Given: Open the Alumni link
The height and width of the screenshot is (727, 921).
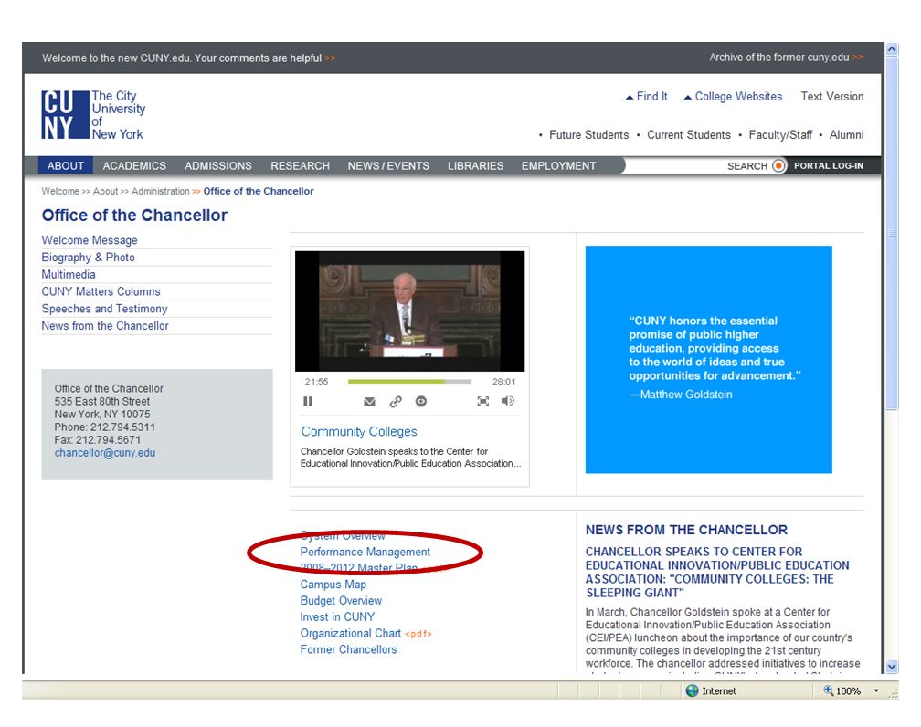Looking at the screenshot, I should (x=846, y=135).
